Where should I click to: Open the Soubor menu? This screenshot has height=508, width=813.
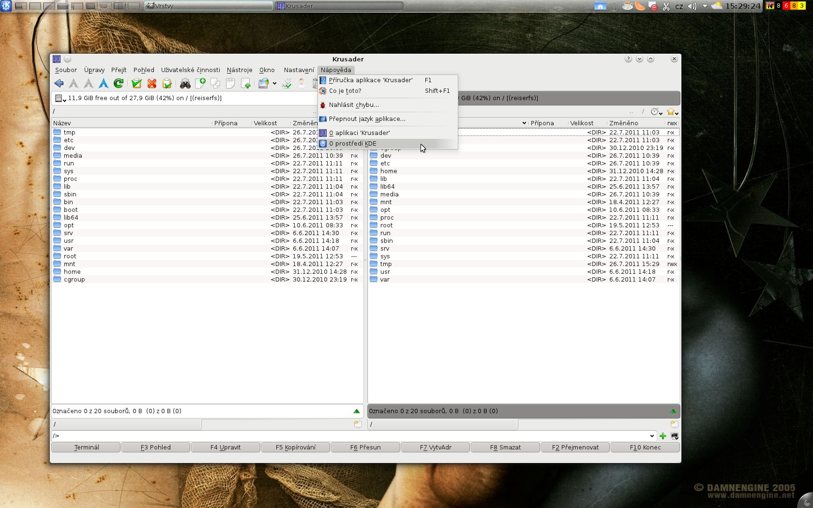[x=66, y=70]
